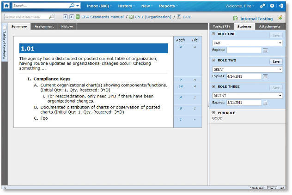Open the settings gears icon
Viewport: 292px width, 195px height.
click(263, 6)
